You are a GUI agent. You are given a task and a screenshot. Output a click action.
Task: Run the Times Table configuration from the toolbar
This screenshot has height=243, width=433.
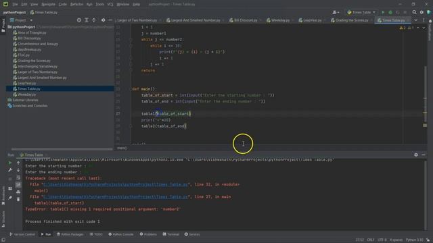point(383,12)
